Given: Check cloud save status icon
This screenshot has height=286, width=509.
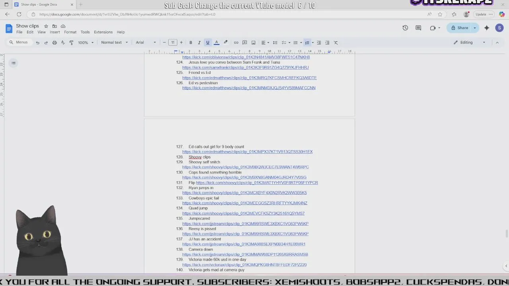Looking at the screenshot, I should tap(63, 26).
